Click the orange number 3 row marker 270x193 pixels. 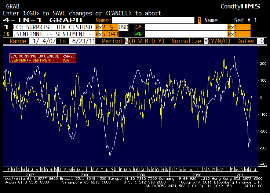pyautogui.click(x=6, y=34)
